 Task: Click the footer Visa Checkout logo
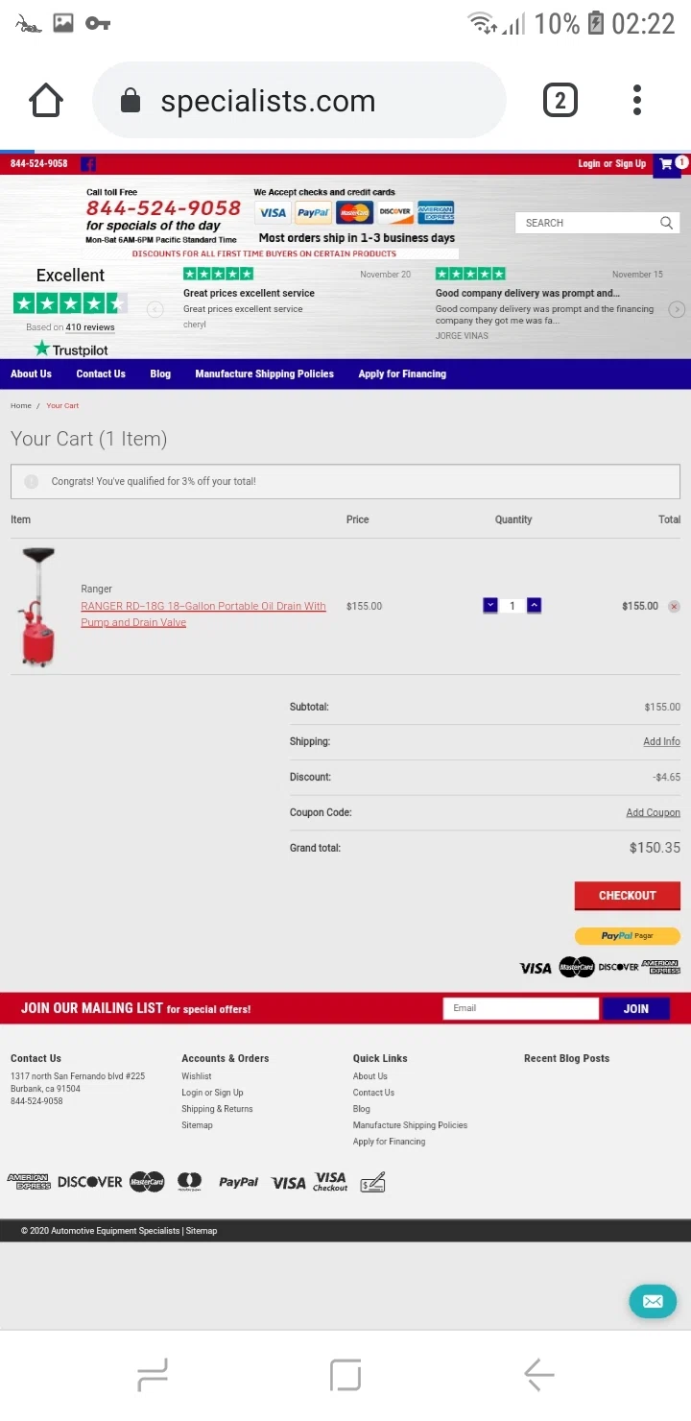click(x=330, y=1182)
